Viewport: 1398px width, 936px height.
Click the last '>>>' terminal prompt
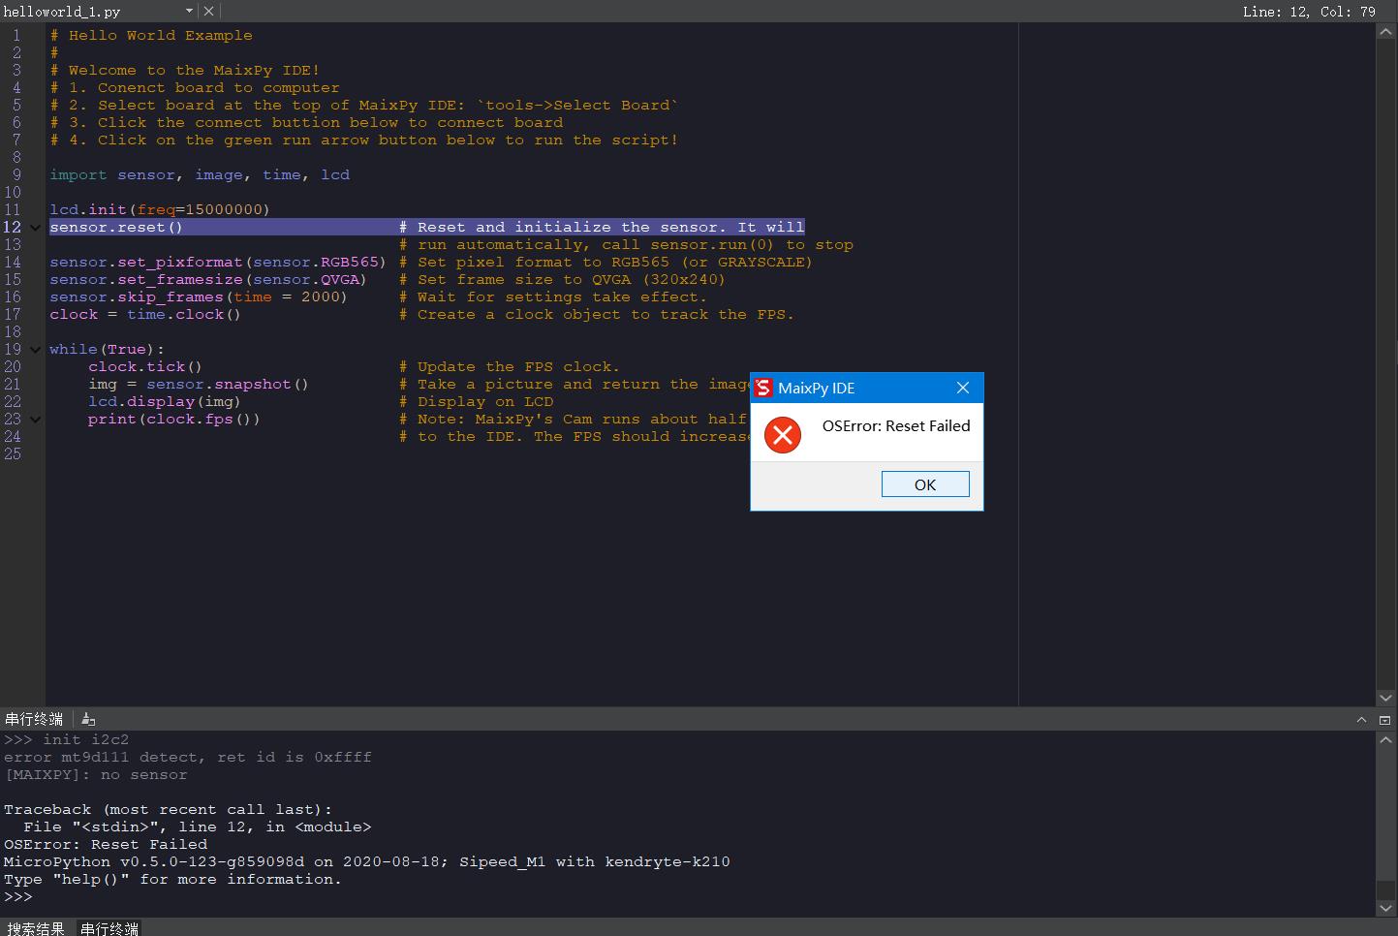18,896
